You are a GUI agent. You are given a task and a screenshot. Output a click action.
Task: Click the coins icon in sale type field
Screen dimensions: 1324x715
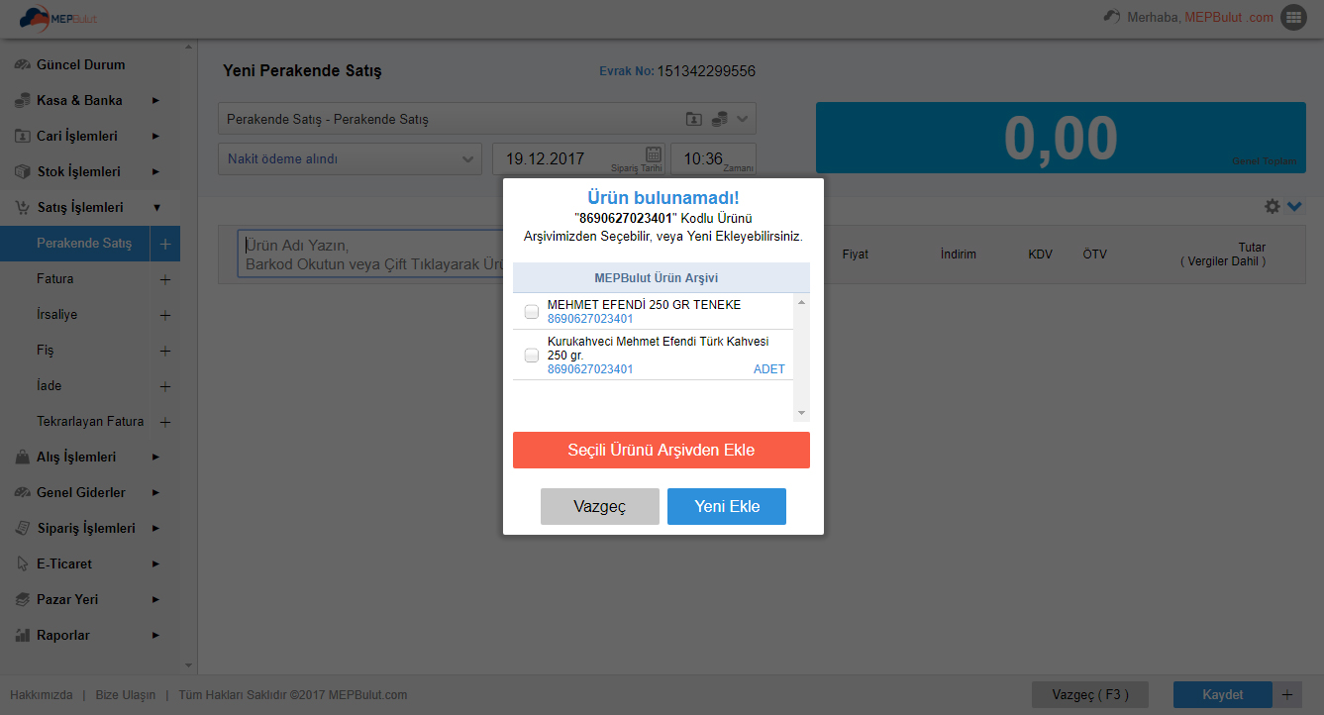pos(720,119)
